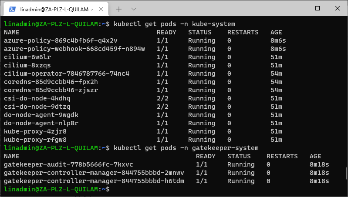
Task: Click pod name cilium-operator-7846787766-74nc4
Action: pyautogui.click(x=67, y=73)
